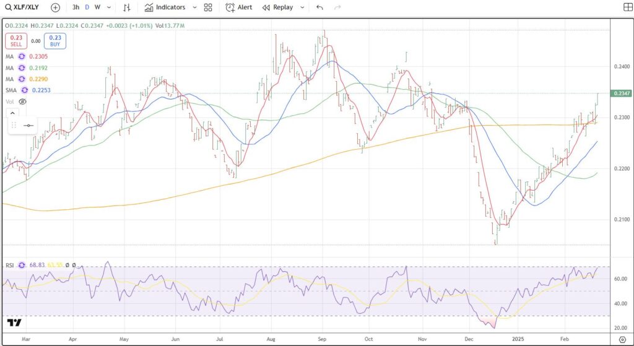Select the D daily timeframe
The image size is (634, 346).
tap(87, 7)
